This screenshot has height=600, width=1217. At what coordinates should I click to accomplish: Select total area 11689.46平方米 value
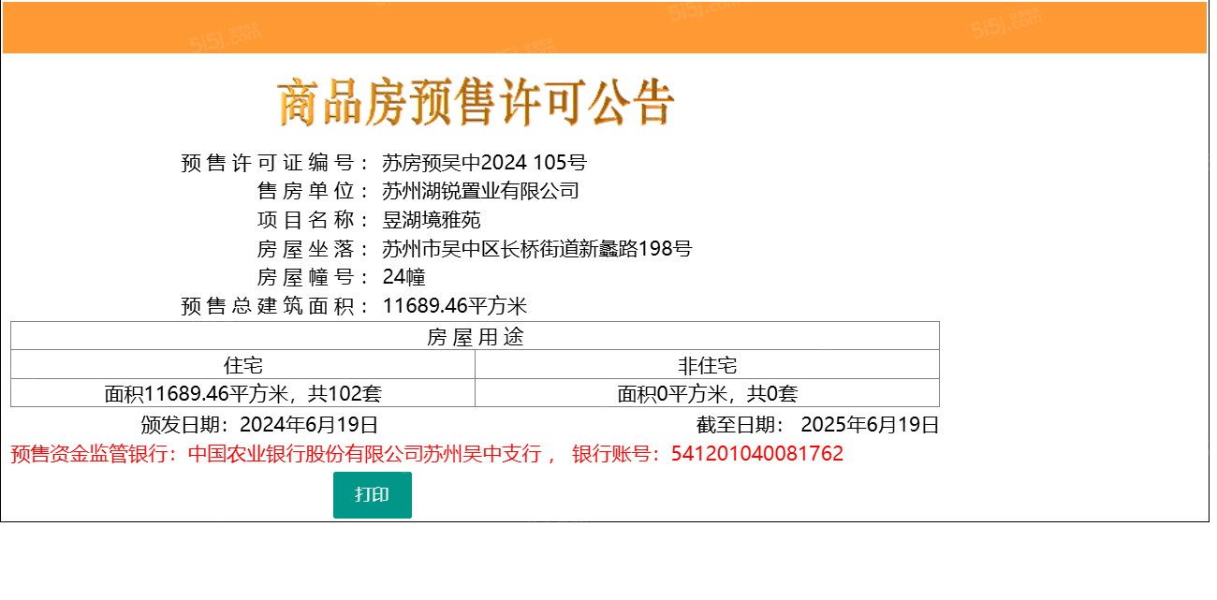click(455, 307)
